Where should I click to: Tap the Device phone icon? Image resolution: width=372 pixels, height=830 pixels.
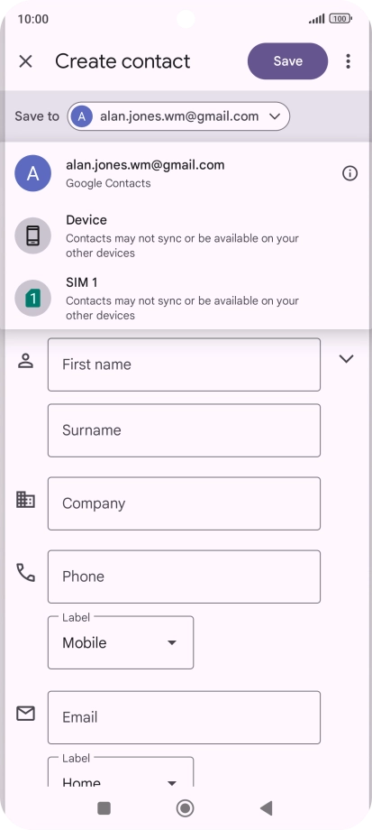(x=32, y=235)
